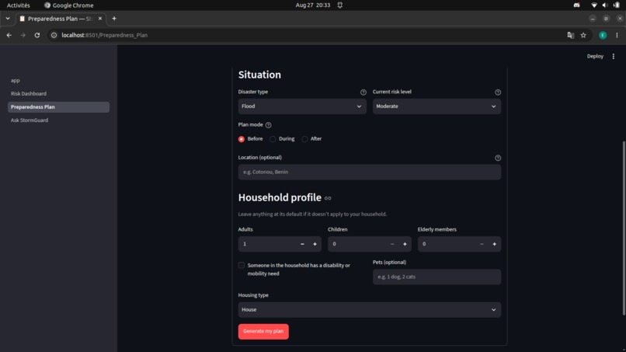Show help for Current risk level

[497, 92]
